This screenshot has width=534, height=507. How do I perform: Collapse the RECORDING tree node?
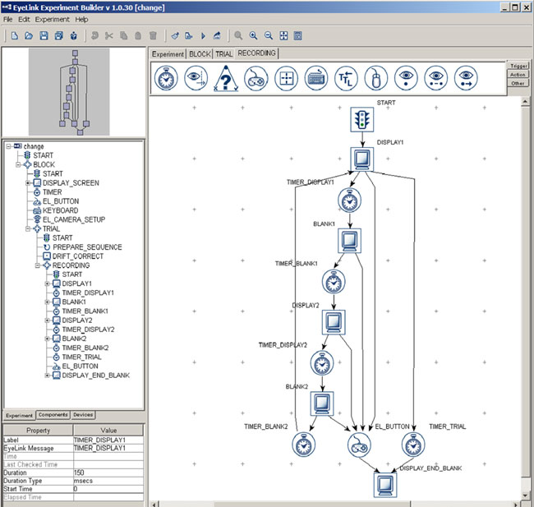(x=38, y=265)
